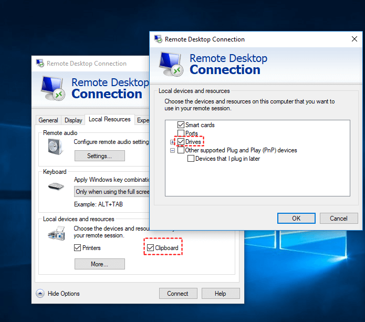
Task: Expand the Drives tree node
Action: pos(172,142)
